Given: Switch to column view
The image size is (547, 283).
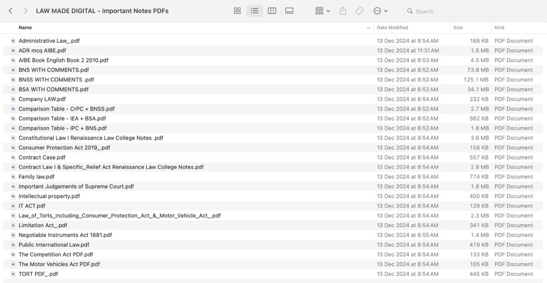Looking at the screenshot, I should 272,11.
